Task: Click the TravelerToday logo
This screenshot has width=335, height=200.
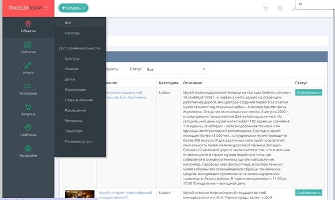Action: 26,8
